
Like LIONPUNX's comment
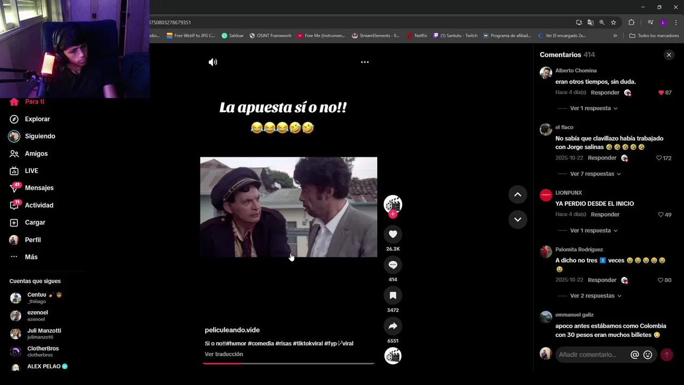click(x=661, y=214)
